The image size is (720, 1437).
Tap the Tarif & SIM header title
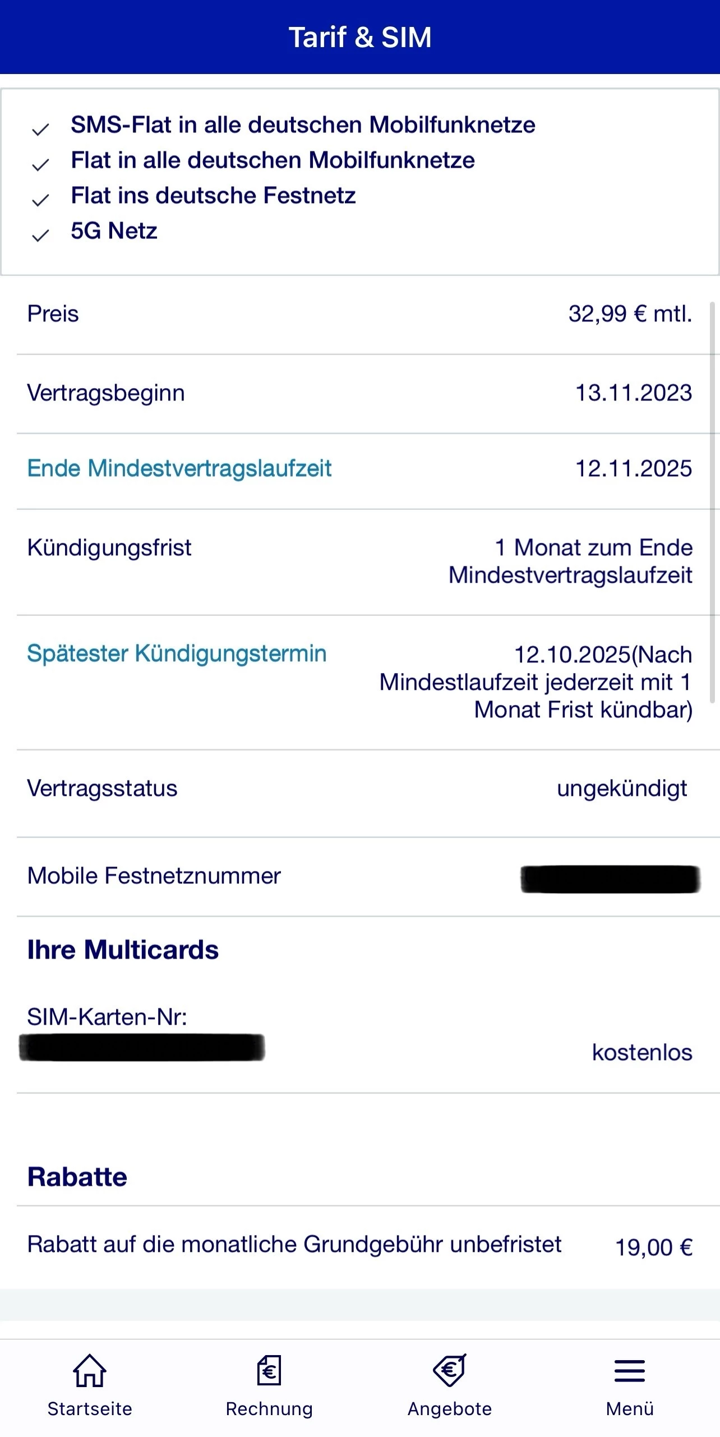360,38
